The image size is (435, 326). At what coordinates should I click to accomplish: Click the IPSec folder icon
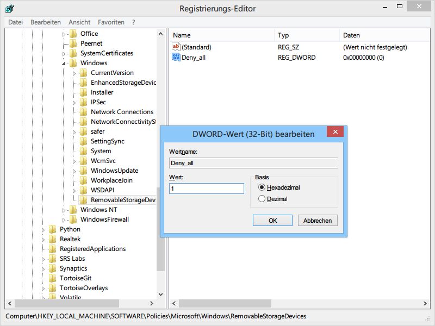[x=84, y=102]
